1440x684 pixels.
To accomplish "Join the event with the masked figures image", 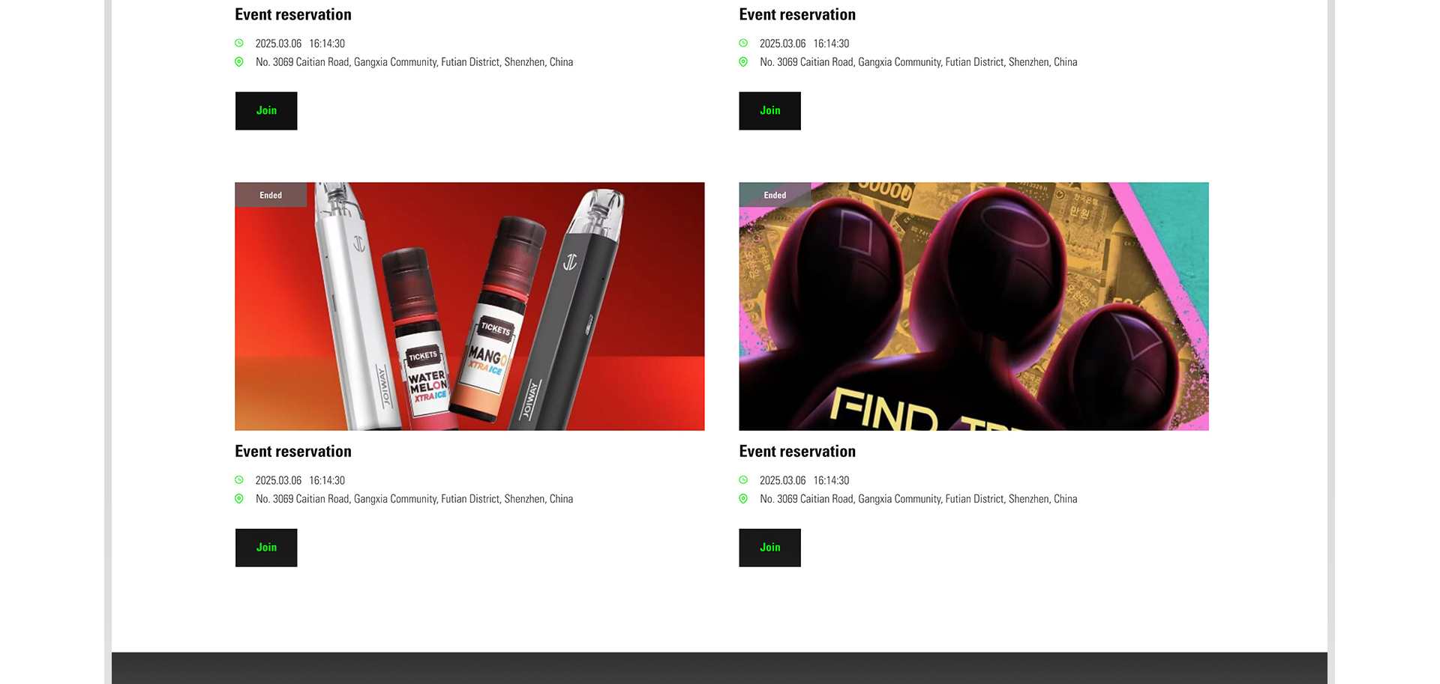I will 769,548.
